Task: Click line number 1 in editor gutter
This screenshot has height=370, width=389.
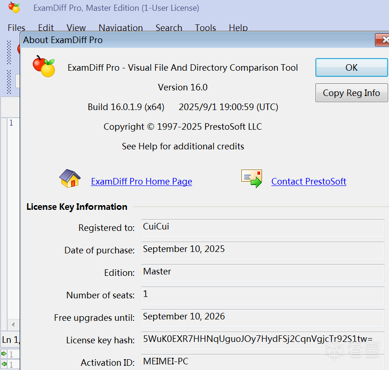Action: point(11,123)
